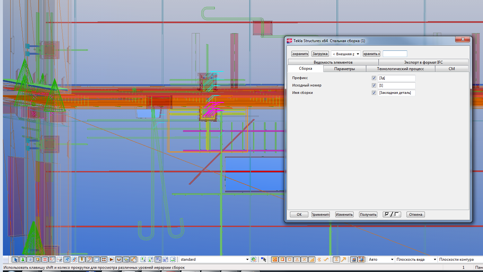This screenshot has width=483, height=272.
Task: Uncheck the Префикс checkbox
Action: (374, 78)
